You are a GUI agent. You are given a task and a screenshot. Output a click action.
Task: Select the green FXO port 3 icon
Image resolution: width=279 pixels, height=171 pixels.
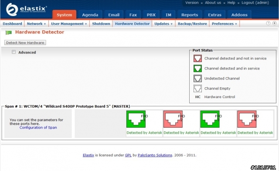point(210,119)
